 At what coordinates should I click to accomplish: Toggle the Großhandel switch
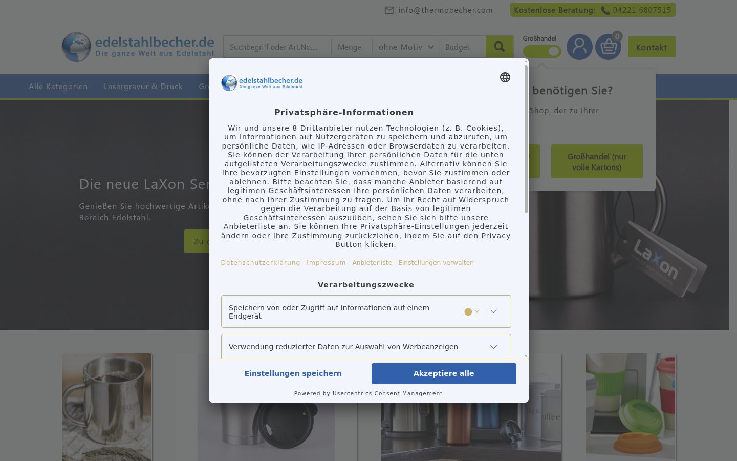[x=542, y=51]
